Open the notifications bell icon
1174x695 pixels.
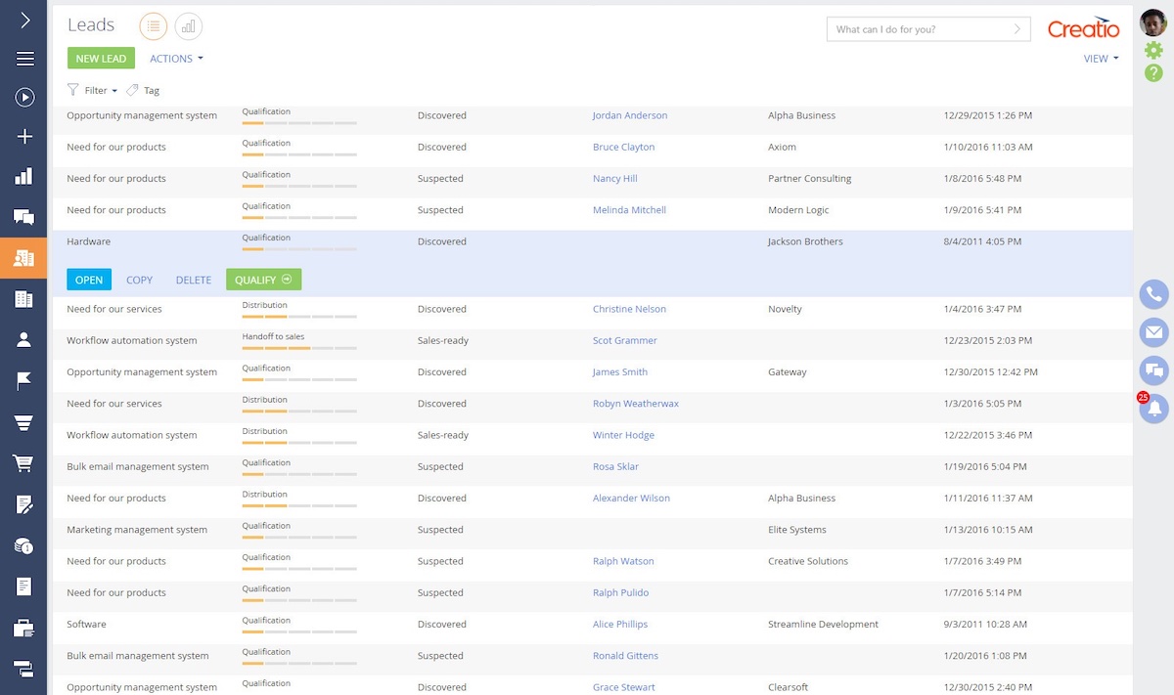(1154, 409)
